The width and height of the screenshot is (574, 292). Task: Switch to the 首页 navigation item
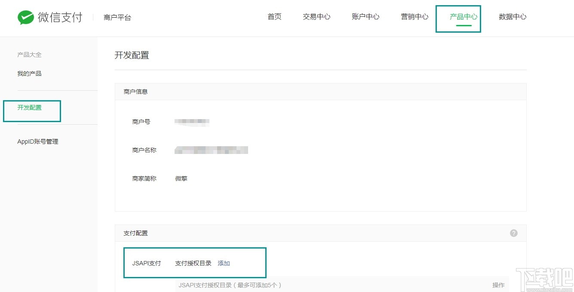tap(274, 17)
